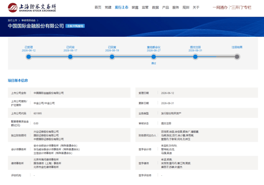Click the 2026-06-12 date under 已受理
This screenshot has height=185, width=264.
coord(29,51)
